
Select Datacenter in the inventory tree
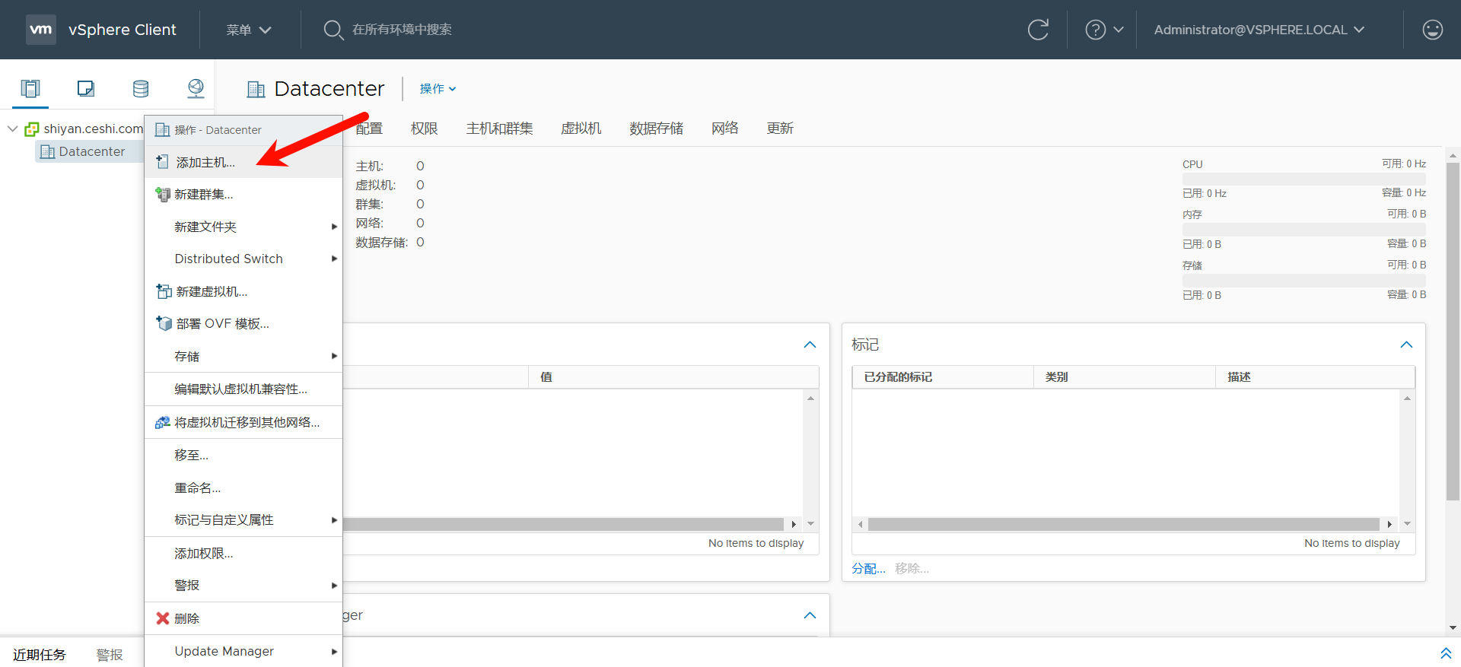pyautogui.click(x=92, y=151)
